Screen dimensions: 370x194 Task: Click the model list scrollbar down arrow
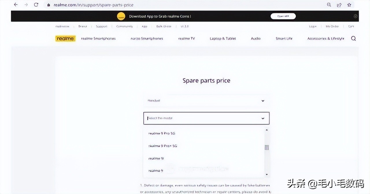pyautogui.click(x=267, y=174)
